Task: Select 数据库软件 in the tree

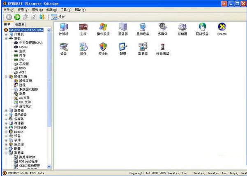Action: point(27,157)
